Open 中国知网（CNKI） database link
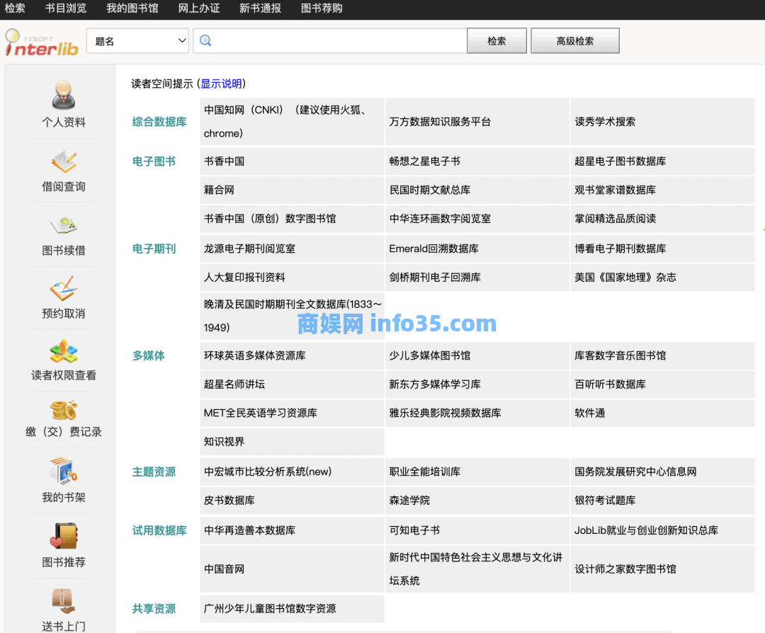Viewport: 765px width, 633px height. click(292, 122)
